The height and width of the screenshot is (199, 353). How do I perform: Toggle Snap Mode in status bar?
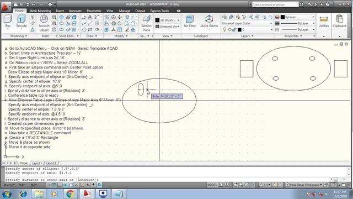click(48, 185)
